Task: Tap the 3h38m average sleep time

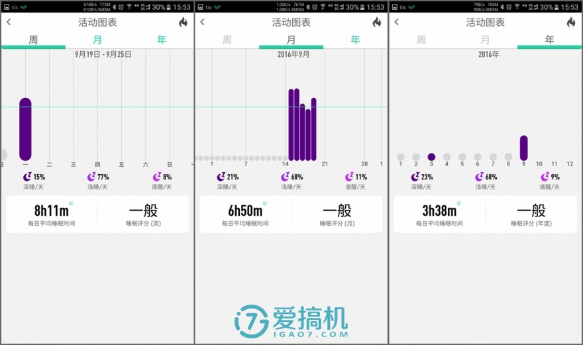Action: click(439, 211)
